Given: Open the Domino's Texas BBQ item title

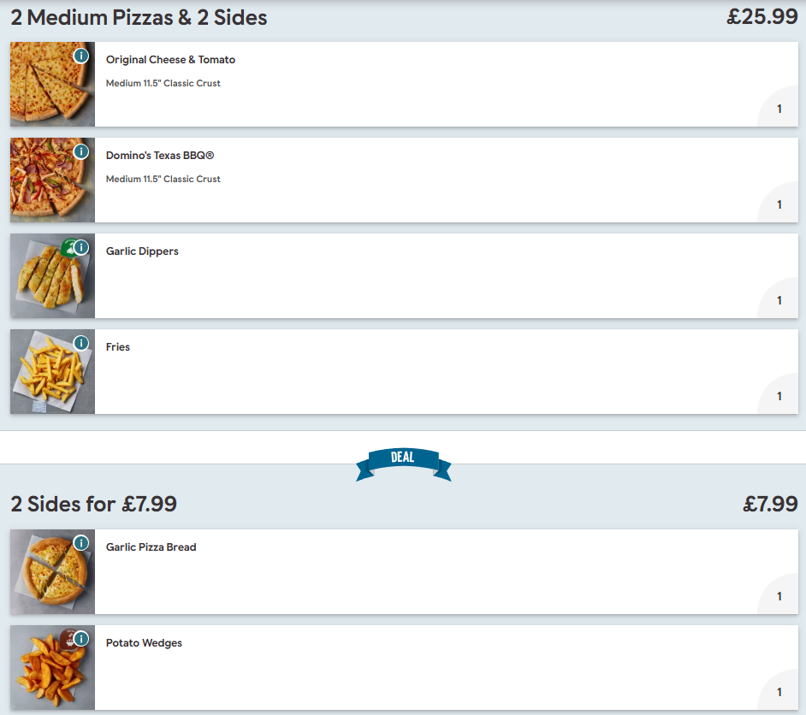Looking at the screenshot, I should 160,156.
